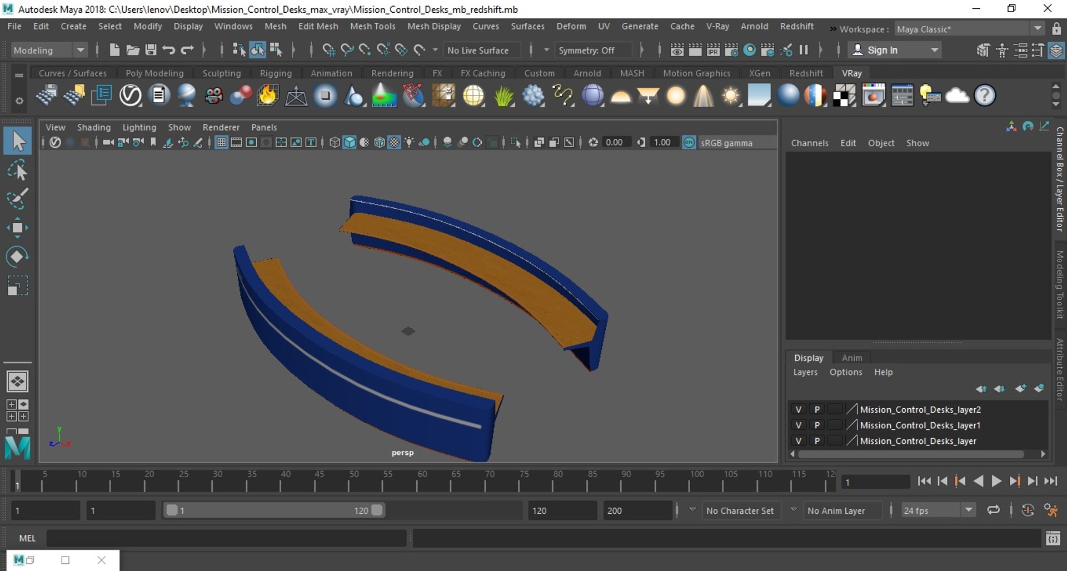Toggle the sRGB gamma color management button
Viewport: 1067px width, 571px height.
pyautogui.click(x=689, y=143)
